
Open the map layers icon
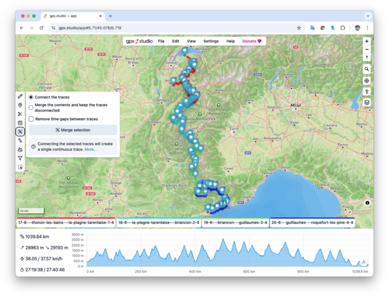[x=367, y=102]
